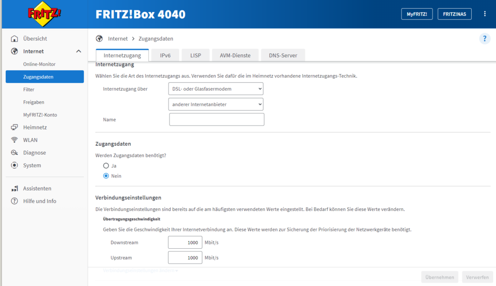496x286 pixels.
Task: Switch to the DNS-Server tab
Action: (x=283, y=55)
